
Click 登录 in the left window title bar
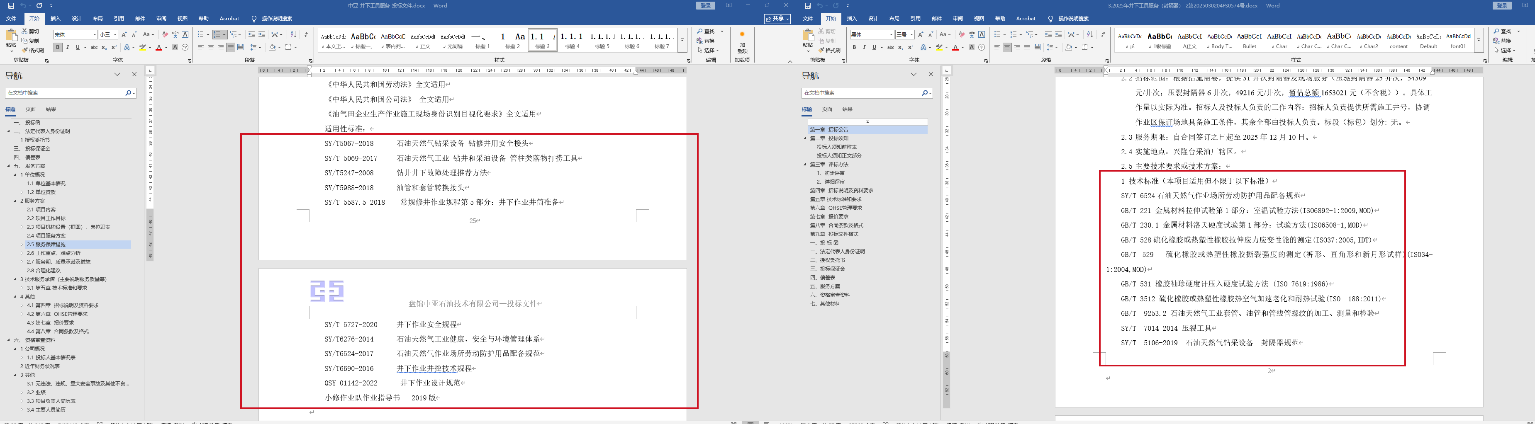[x=706, y=6]
